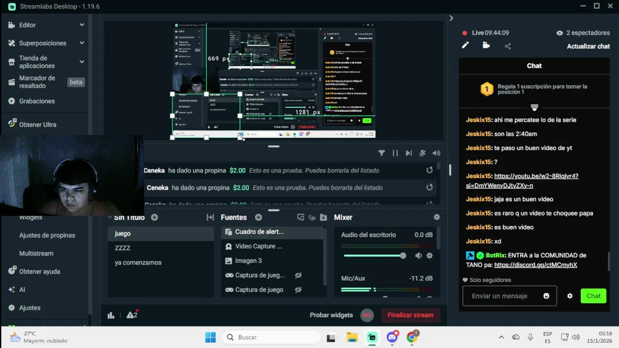Replay the first Ceneka tip alert
619x348 pixels.
click(429, 170)
